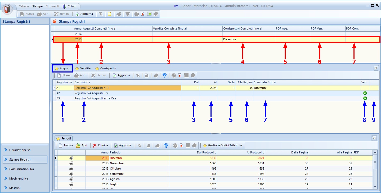The image size is (381, 193).
Task: Toggle Ven checkmark for Registro A2
Action: pos(365,93)
